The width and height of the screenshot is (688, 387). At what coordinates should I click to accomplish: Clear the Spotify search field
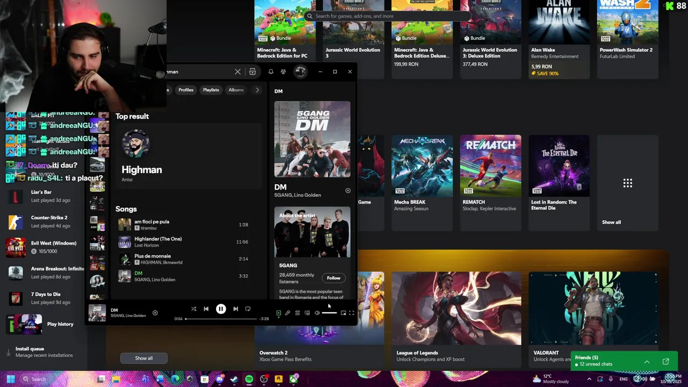pyautogui.click(x=238, y=71)
